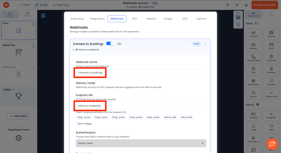Viewport: 281px width, 153px height.
Task: Add an Image layout component
Action: tap(253, 127)
